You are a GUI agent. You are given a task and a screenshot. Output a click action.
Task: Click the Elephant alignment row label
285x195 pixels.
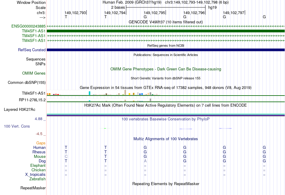point(38,166)
